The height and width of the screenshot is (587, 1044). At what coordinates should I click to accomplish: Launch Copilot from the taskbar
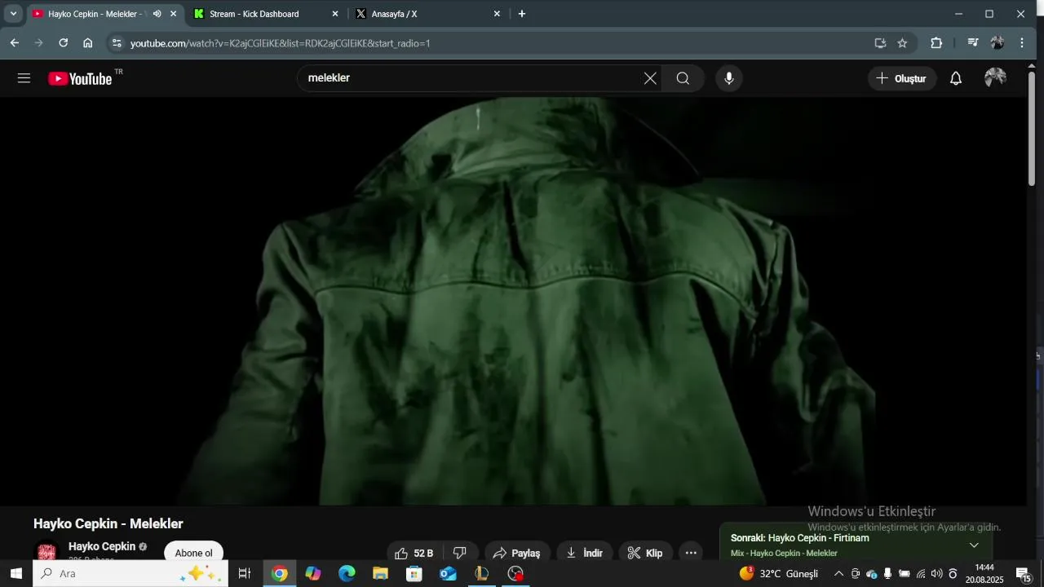click(x=313, y=574)
